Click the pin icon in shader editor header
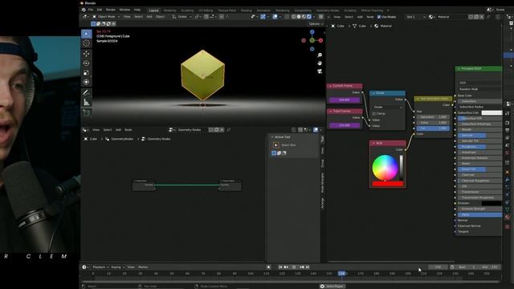This screenshot has height=289, width=514. [x=488, y=17]
